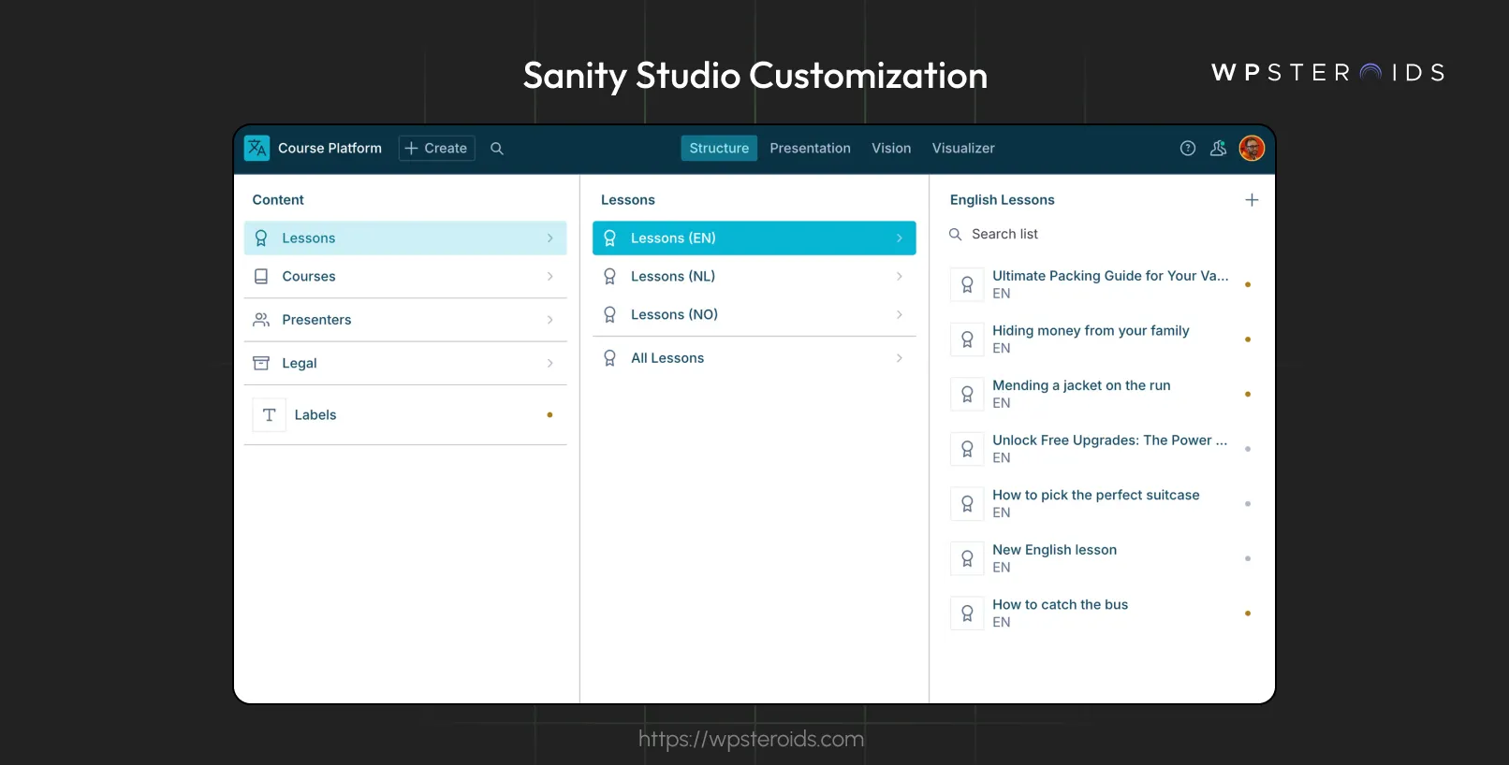Click in the Search list field
1509x765 pixels.
tap(1103, 235)
